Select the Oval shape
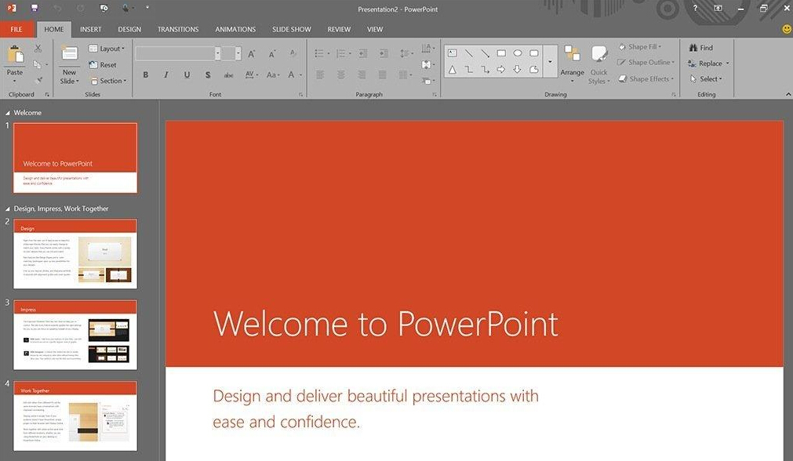 click(518, 53)
